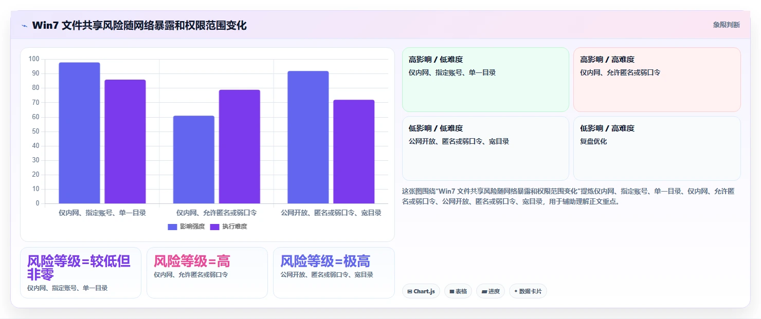Click the Chart.js pill icon
761x319 pixels.
409,291
